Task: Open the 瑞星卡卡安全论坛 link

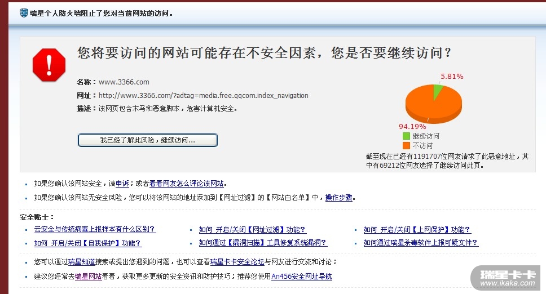Action: coord(237,262)
